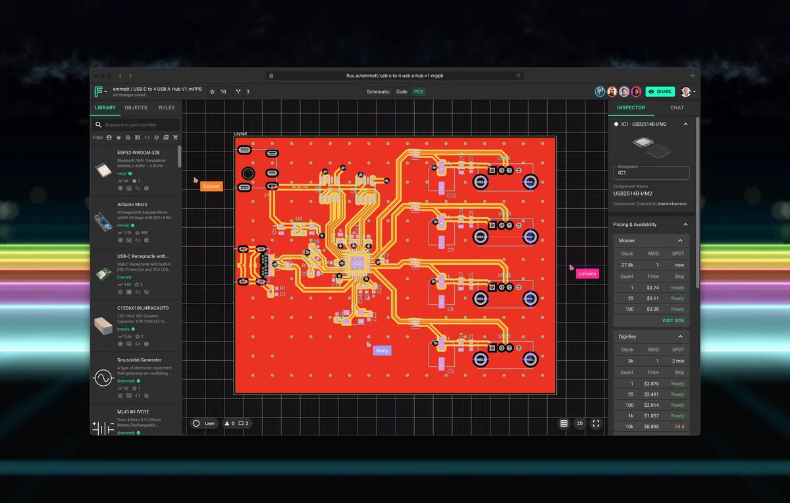Click Mouser $3.74 price cell
Viewport: 790px width, 503px height.
pos(653,288)
